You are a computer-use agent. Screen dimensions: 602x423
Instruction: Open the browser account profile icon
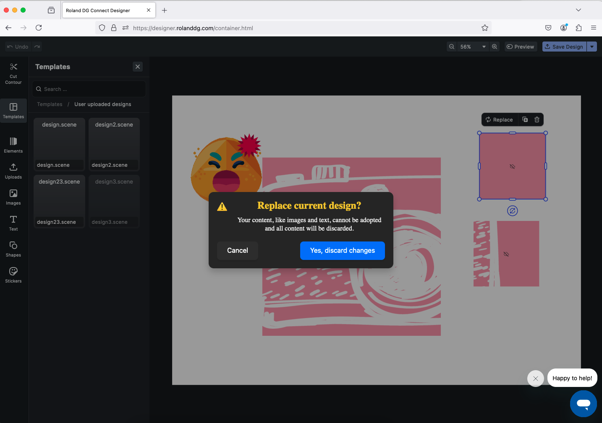tap(563, 28)
